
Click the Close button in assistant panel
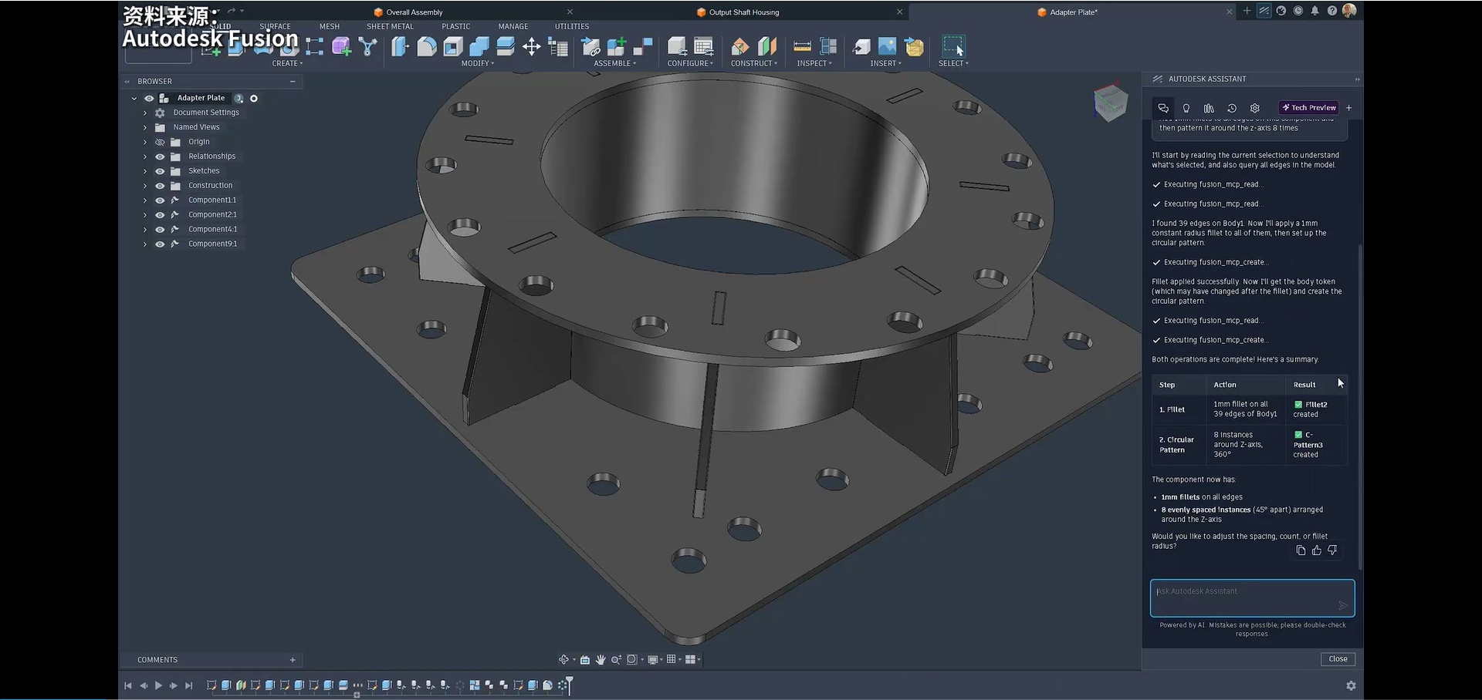(x=1338, y=659)
